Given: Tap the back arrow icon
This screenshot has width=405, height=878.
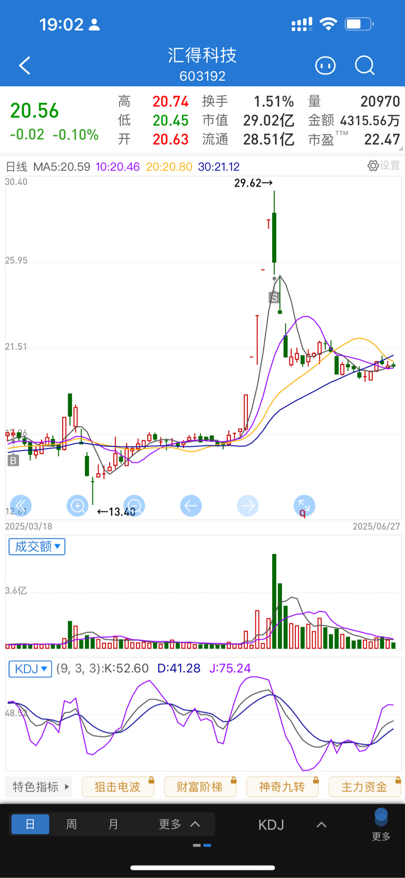Looking at the screenshot, I should pos(25,66).
